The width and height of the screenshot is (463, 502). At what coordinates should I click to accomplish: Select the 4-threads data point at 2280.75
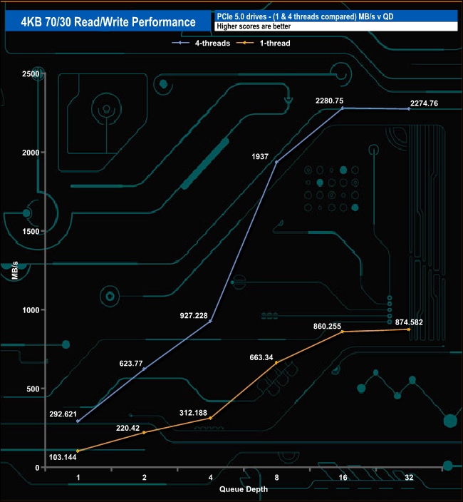coord(343,108)
